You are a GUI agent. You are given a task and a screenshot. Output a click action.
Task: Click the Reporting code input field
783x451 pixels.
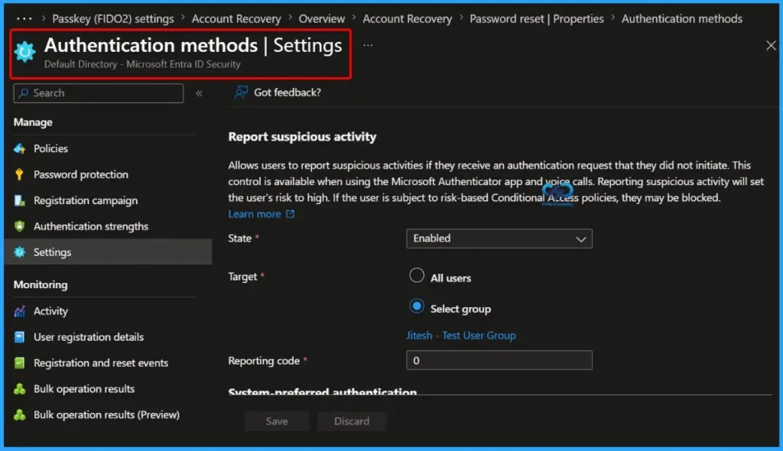[x=499, y=360]
